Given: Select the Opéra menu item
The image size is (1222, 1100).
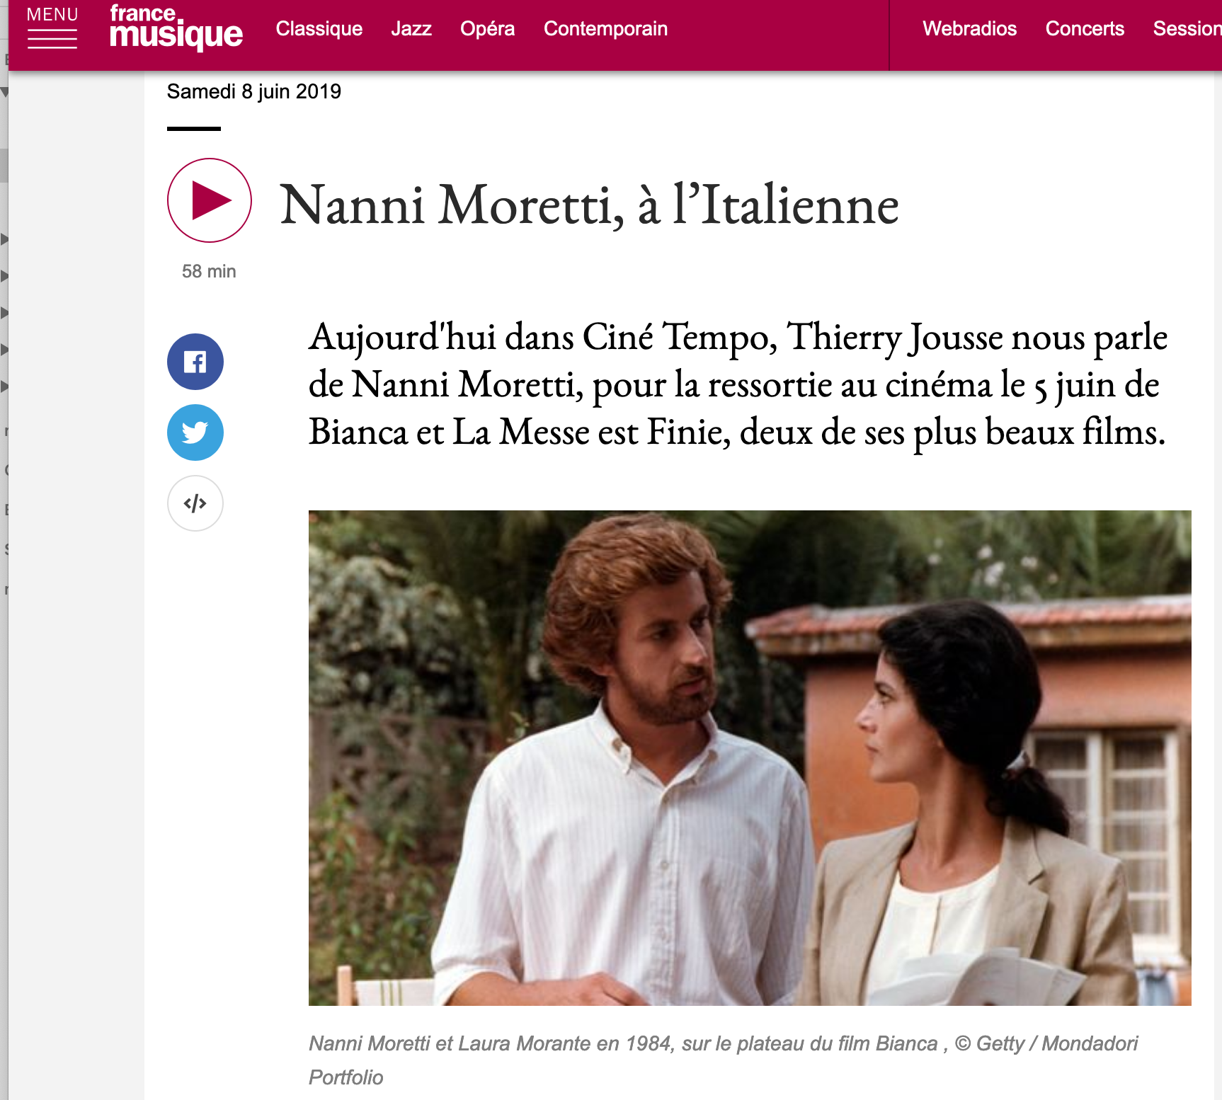Looking at the screenshot, I should (x=487, y=28).
